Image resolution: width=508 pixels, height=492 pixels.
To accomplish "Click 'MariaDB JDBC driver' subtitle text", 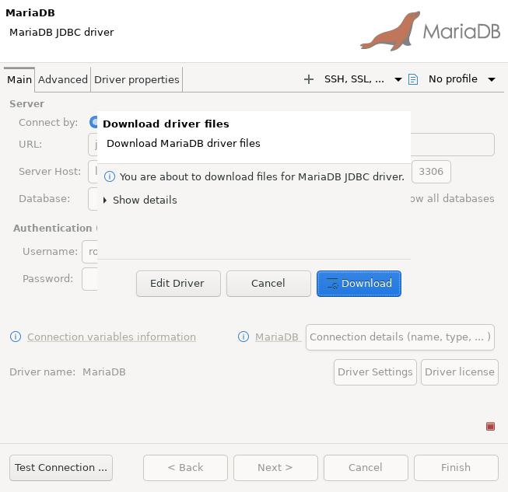I will 61,33.
